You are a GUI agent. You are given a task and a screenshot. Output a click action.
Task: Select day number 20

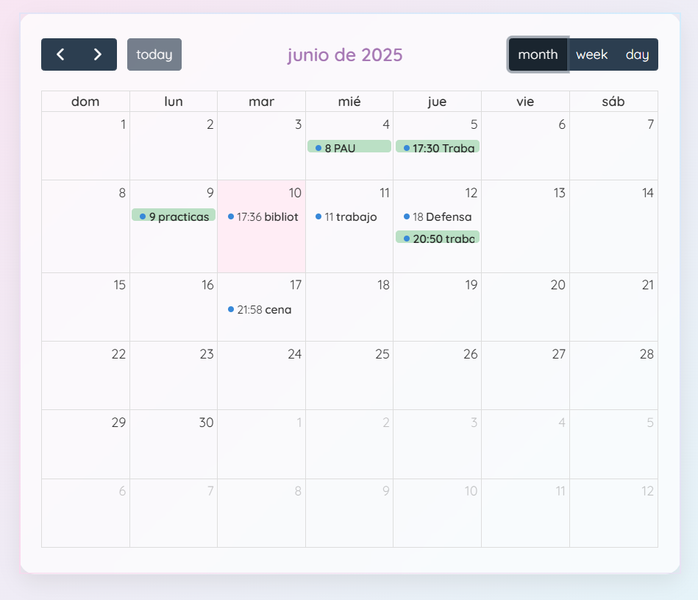(558, 285)
